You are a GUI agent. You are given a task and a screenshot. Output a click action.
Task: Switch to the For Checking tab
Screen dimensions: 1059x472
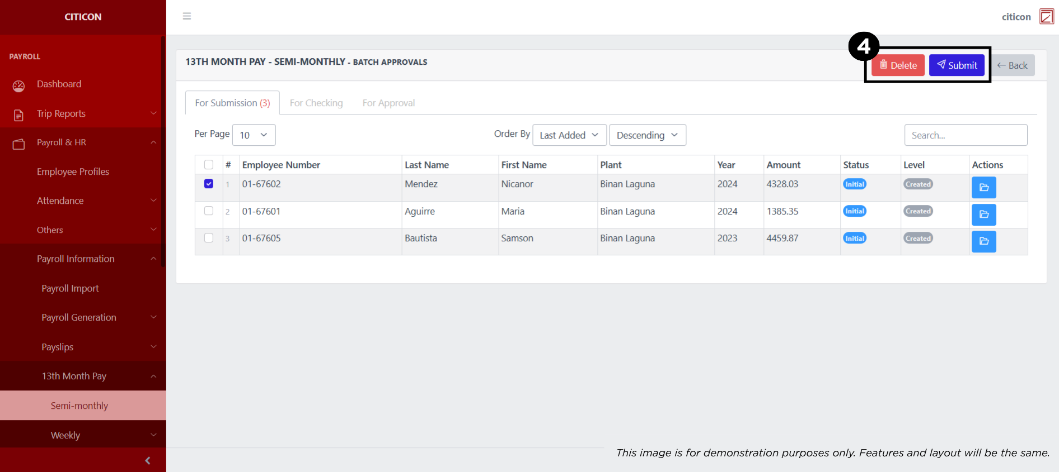[x=316, y=103]
